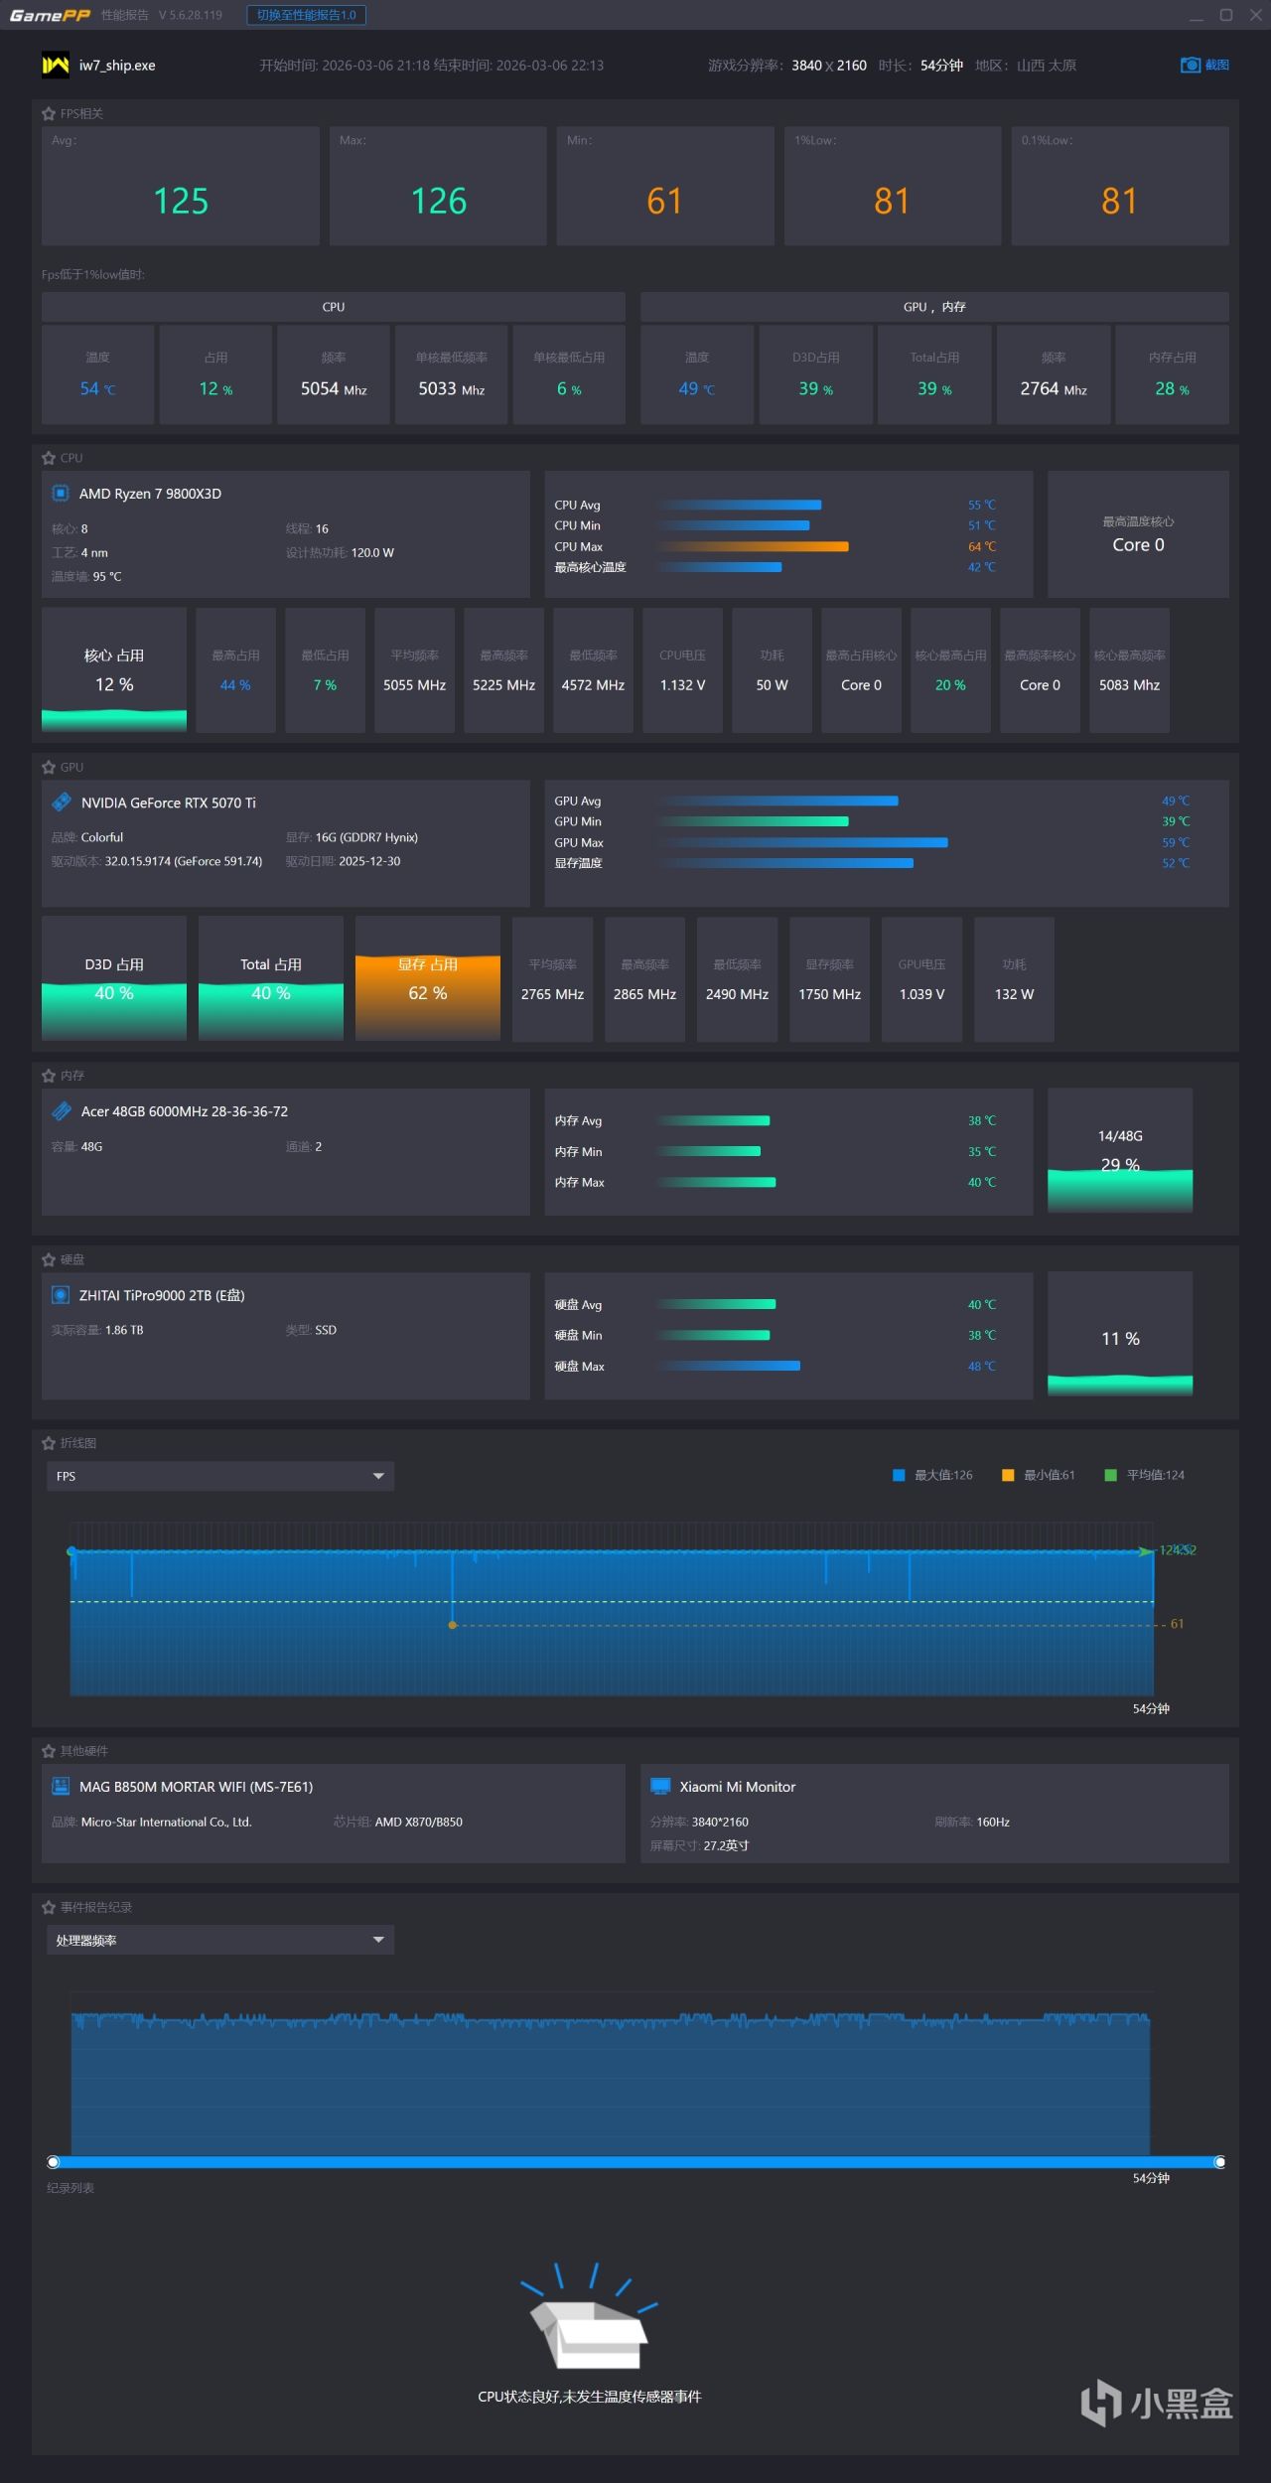Click the star icon beside GPU section
The width and height of the screenshot is (1271, 2483).
tap(49, 768)
